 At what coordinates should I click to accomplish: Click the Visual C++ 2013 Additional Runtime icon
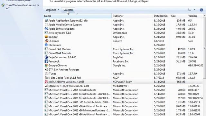pyautogui.click(x=46, y=114)
